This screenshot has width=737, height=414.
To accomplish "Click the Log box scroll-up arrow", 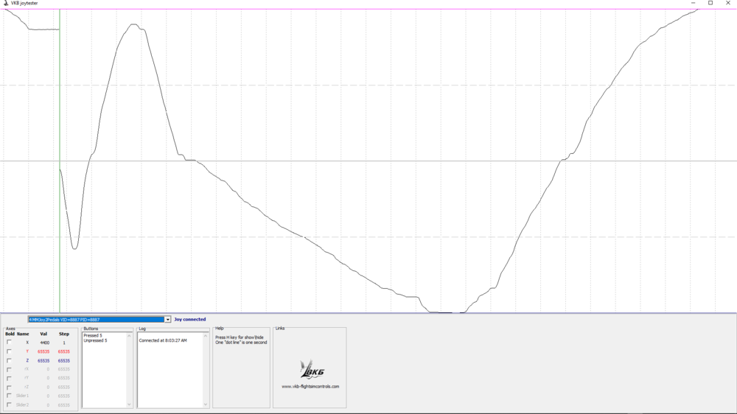I will [x=206, y=336].
